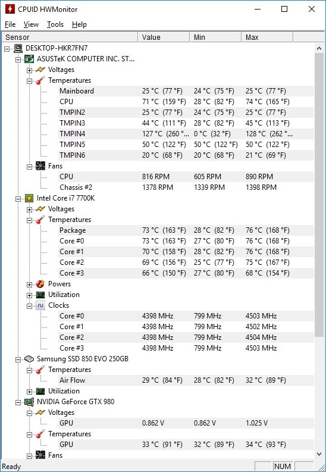Viewport: 326px width, 472px height.
Task: Click the HWMonitor lightning app icon in title bar
Action: 10,9
